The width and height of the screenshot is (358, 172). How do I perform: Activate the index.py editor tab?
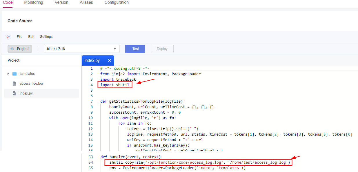tap(92, 60)
